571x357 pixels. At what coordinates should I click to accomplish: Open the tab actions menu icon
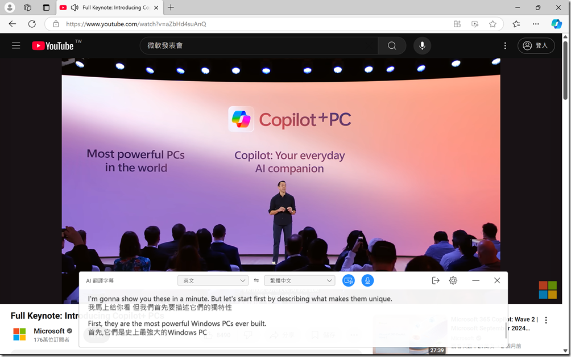click(46, 7)
